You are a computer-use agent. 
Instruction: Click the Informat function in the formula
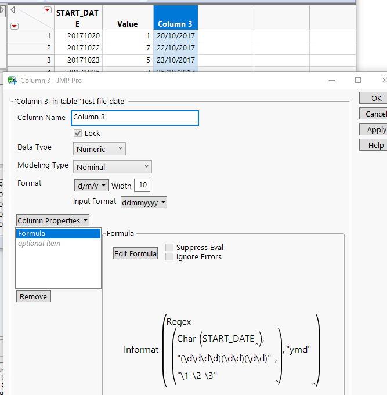coord(141,349)
